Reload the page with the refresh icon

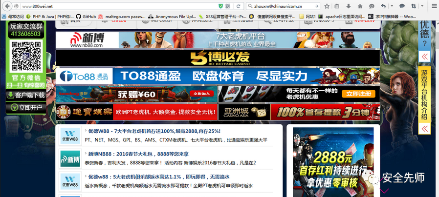click(x=239, y=6)
